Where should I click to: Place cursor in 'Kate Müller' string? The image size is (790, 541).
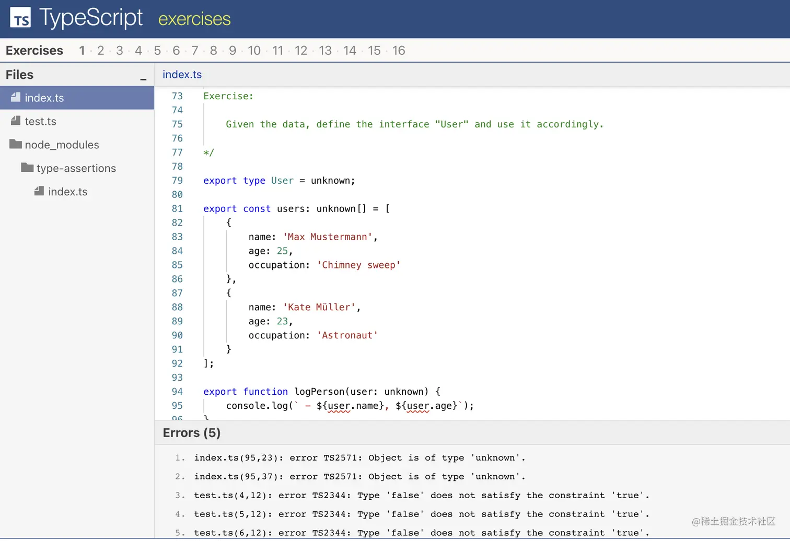coord(319,308)
